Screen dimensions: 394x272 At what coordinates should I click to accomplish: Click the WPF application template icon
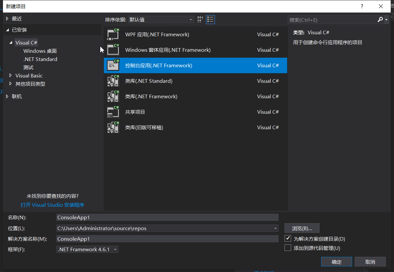(x=113, y=34)
